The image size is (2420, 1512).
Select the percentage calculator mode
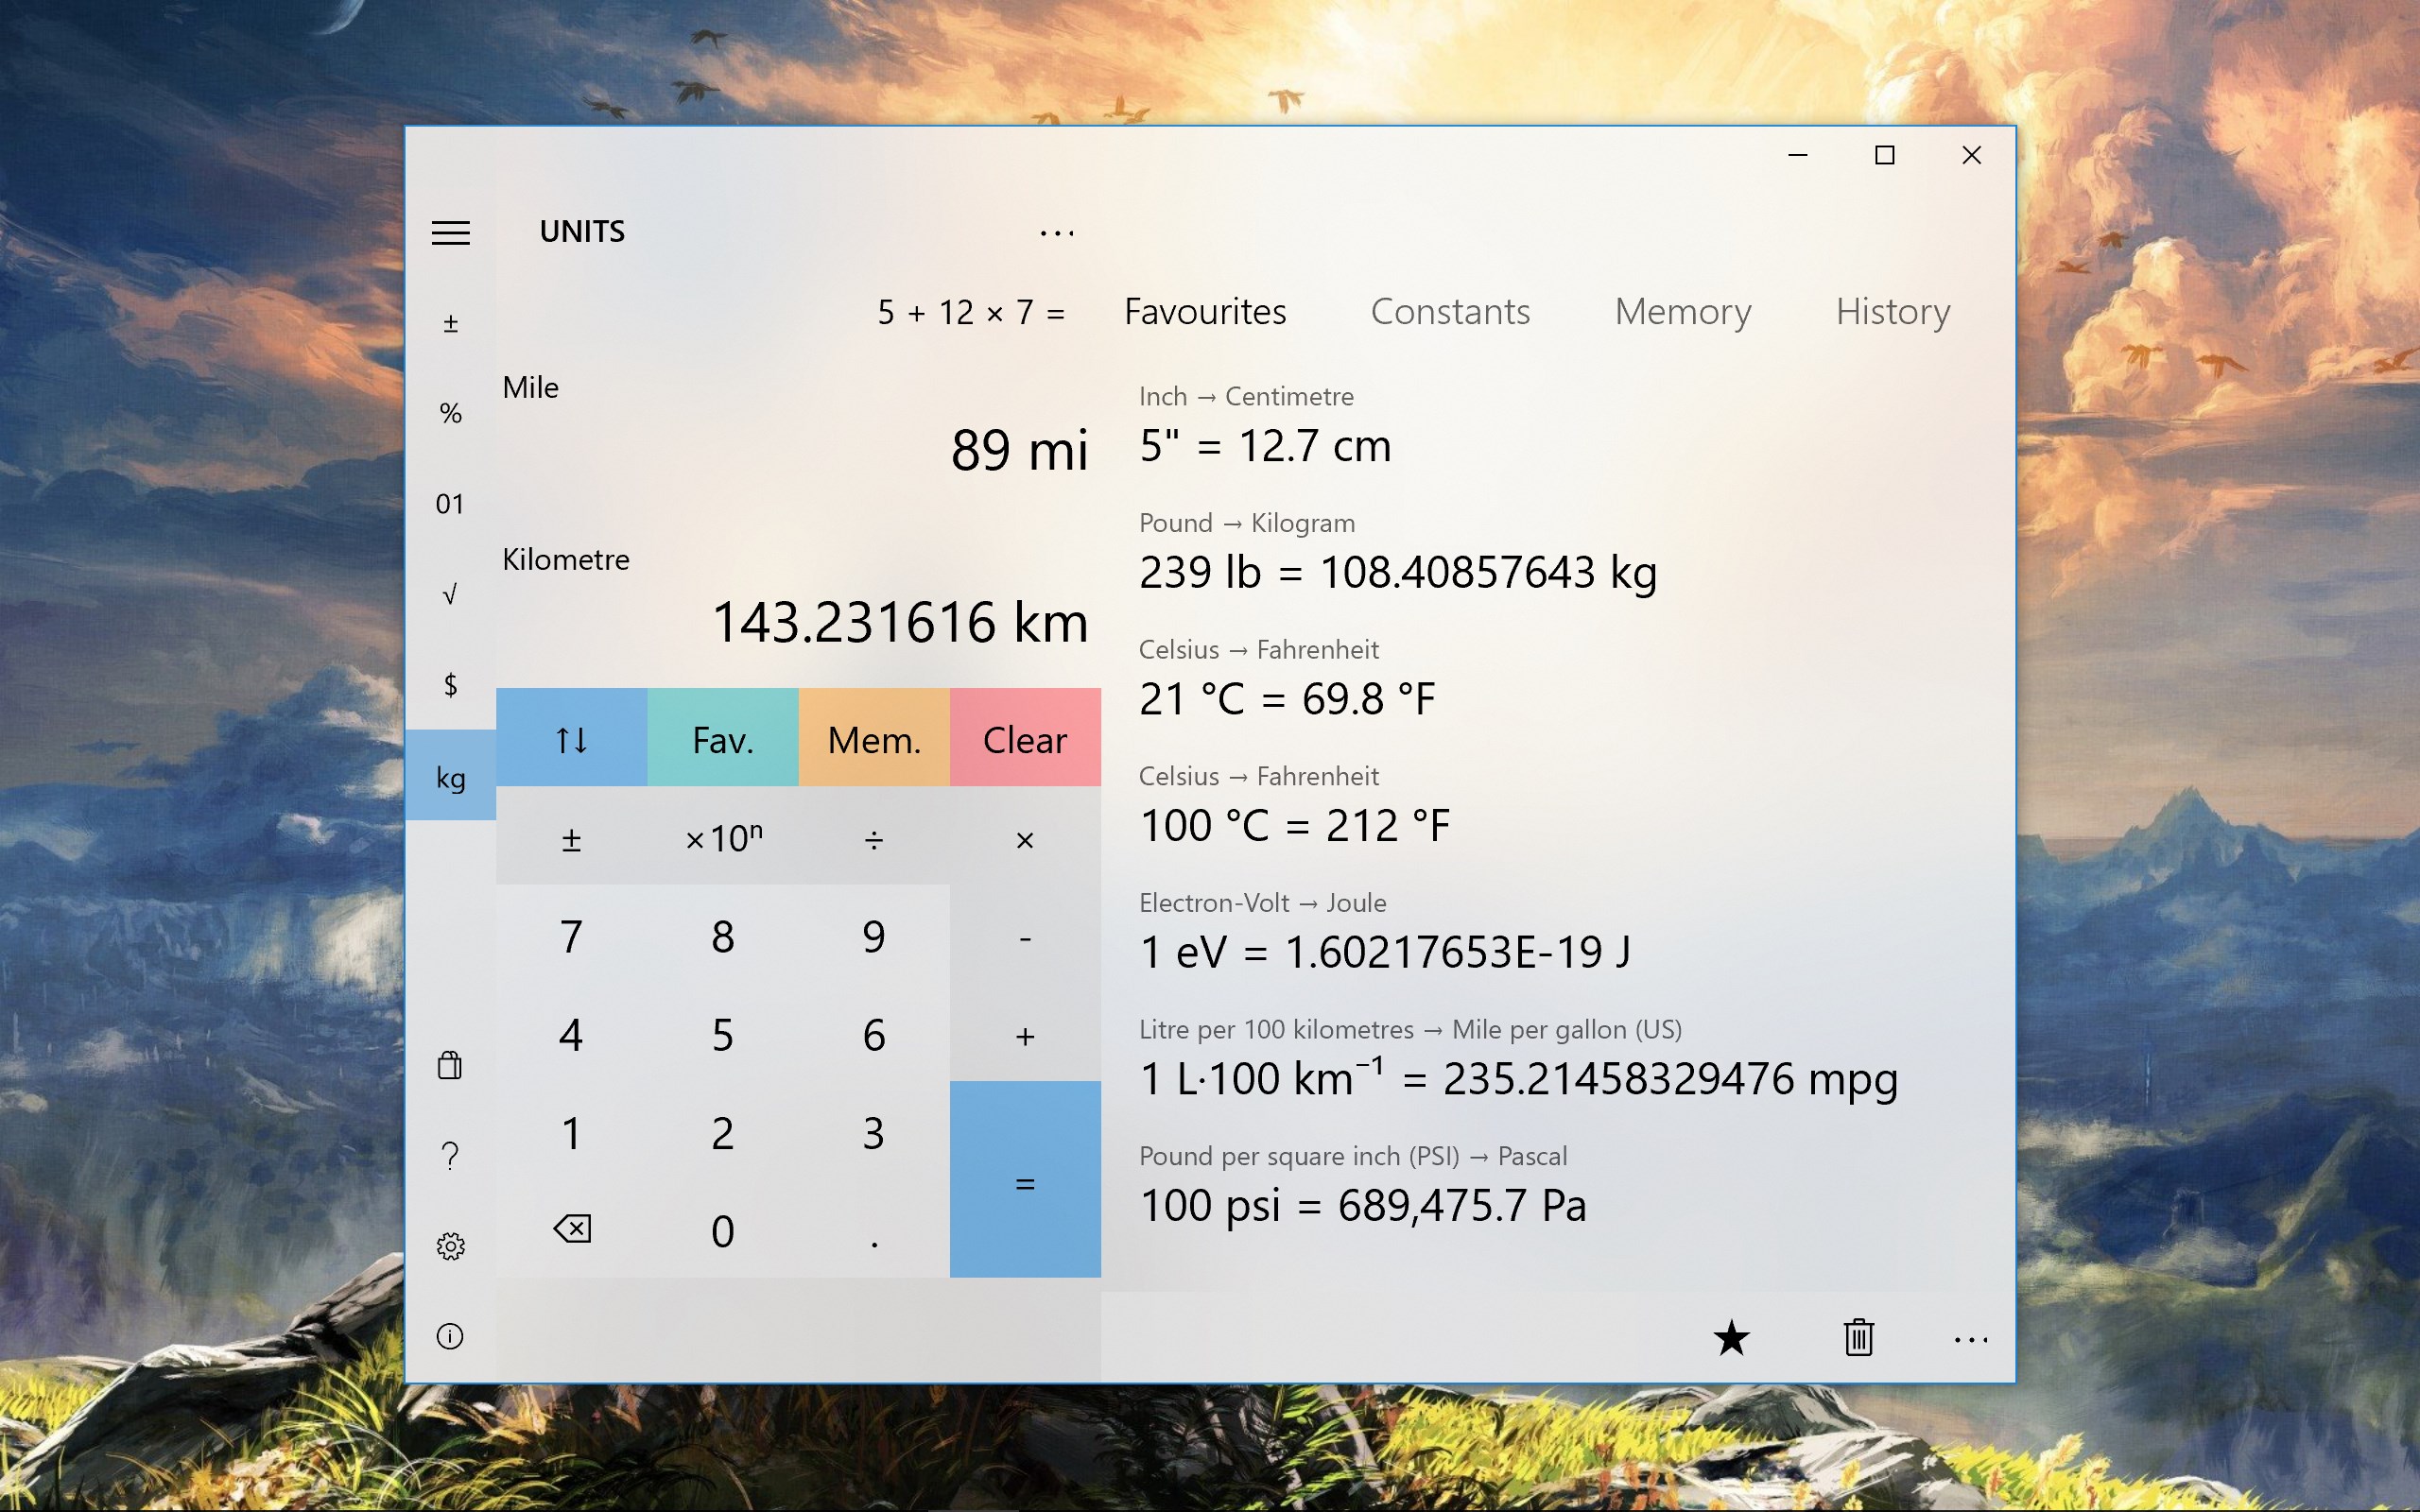(450, 412)
